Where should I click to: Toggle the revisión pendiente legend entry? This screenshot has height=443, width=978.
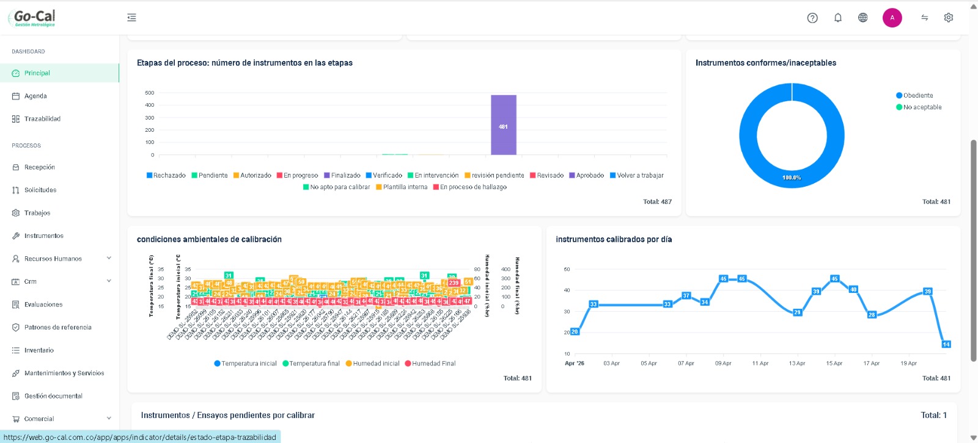click(x=495, y=176)
